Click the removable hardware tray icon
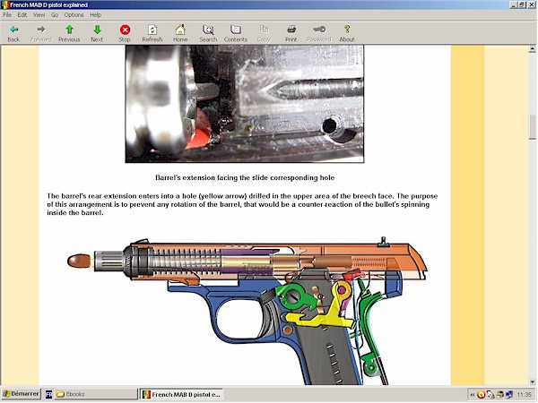 coord(490,395)
